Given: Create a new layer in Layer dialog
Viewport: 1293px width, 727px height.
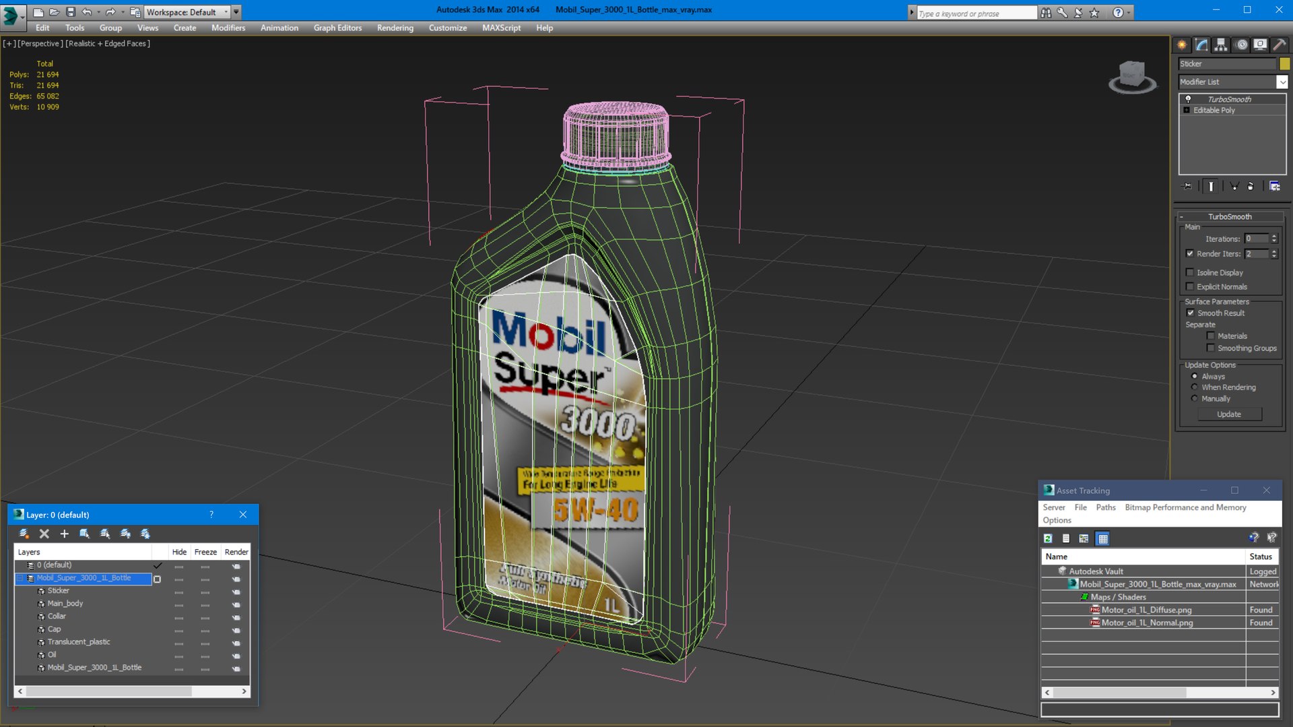Looking at the screenshot, I should 24,534.
